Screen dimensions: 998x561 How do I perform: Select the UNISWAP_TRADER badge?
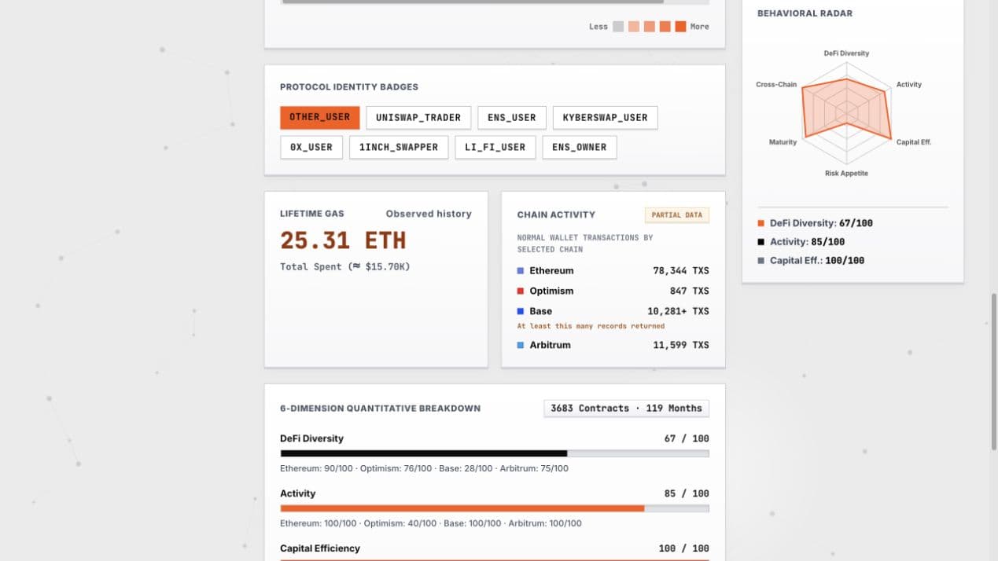(418, 118)
